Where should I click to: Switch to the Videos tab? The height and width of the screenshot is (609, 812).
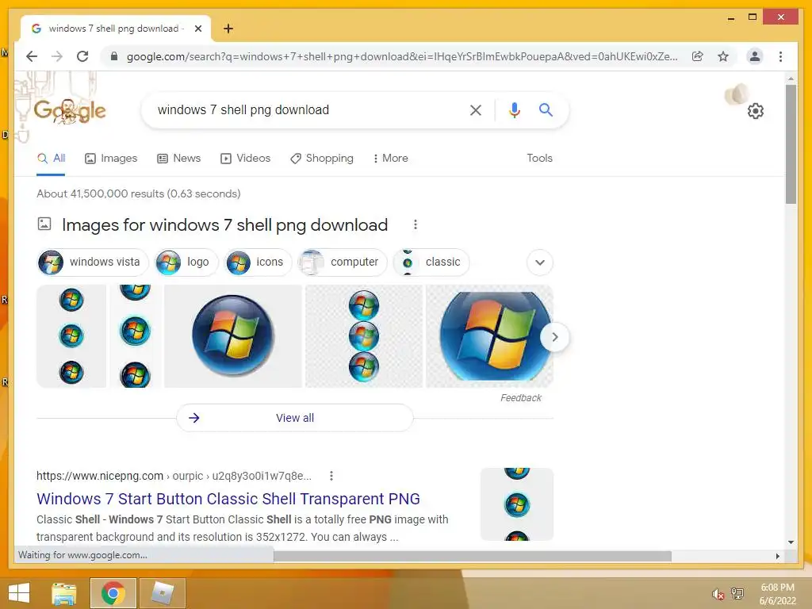point(246,158)
